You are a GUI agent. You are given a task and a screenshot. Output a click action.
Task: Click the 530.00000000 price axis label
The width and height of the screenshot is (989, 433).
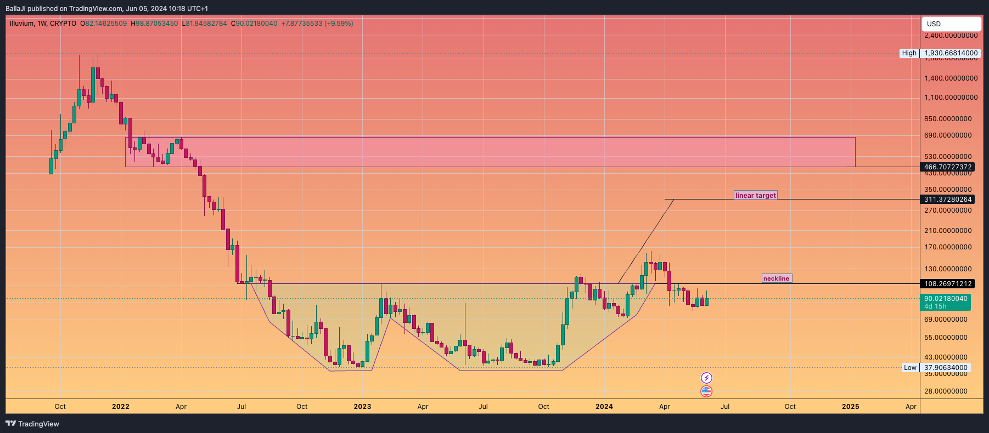[948, 157]
